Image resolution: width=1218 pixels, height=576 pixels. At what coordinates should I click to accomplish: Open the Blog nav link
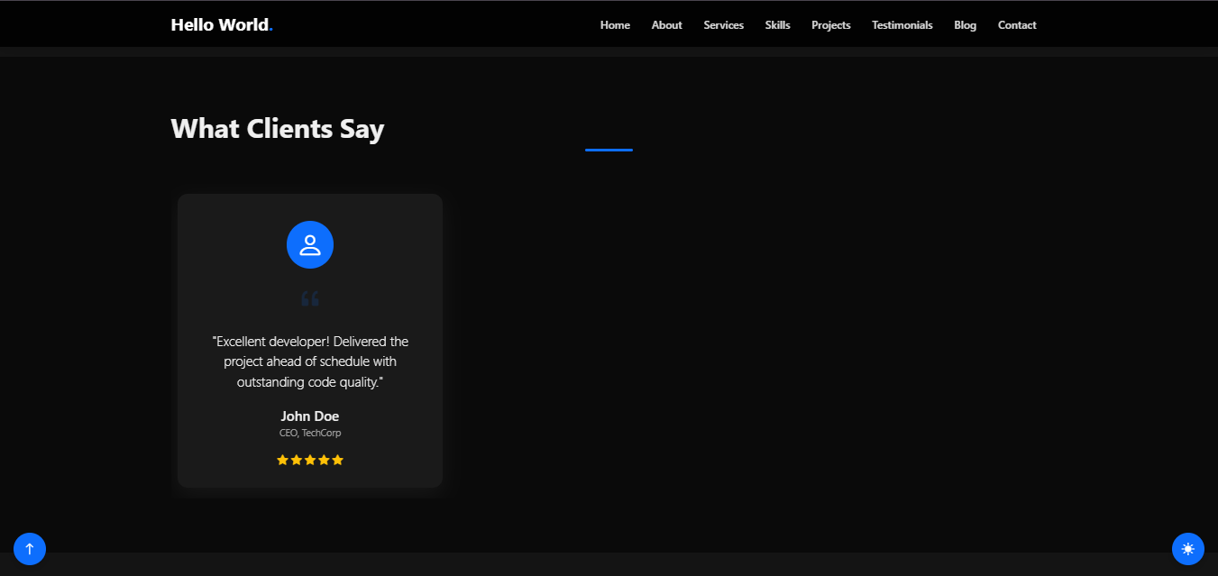point(965,25)
